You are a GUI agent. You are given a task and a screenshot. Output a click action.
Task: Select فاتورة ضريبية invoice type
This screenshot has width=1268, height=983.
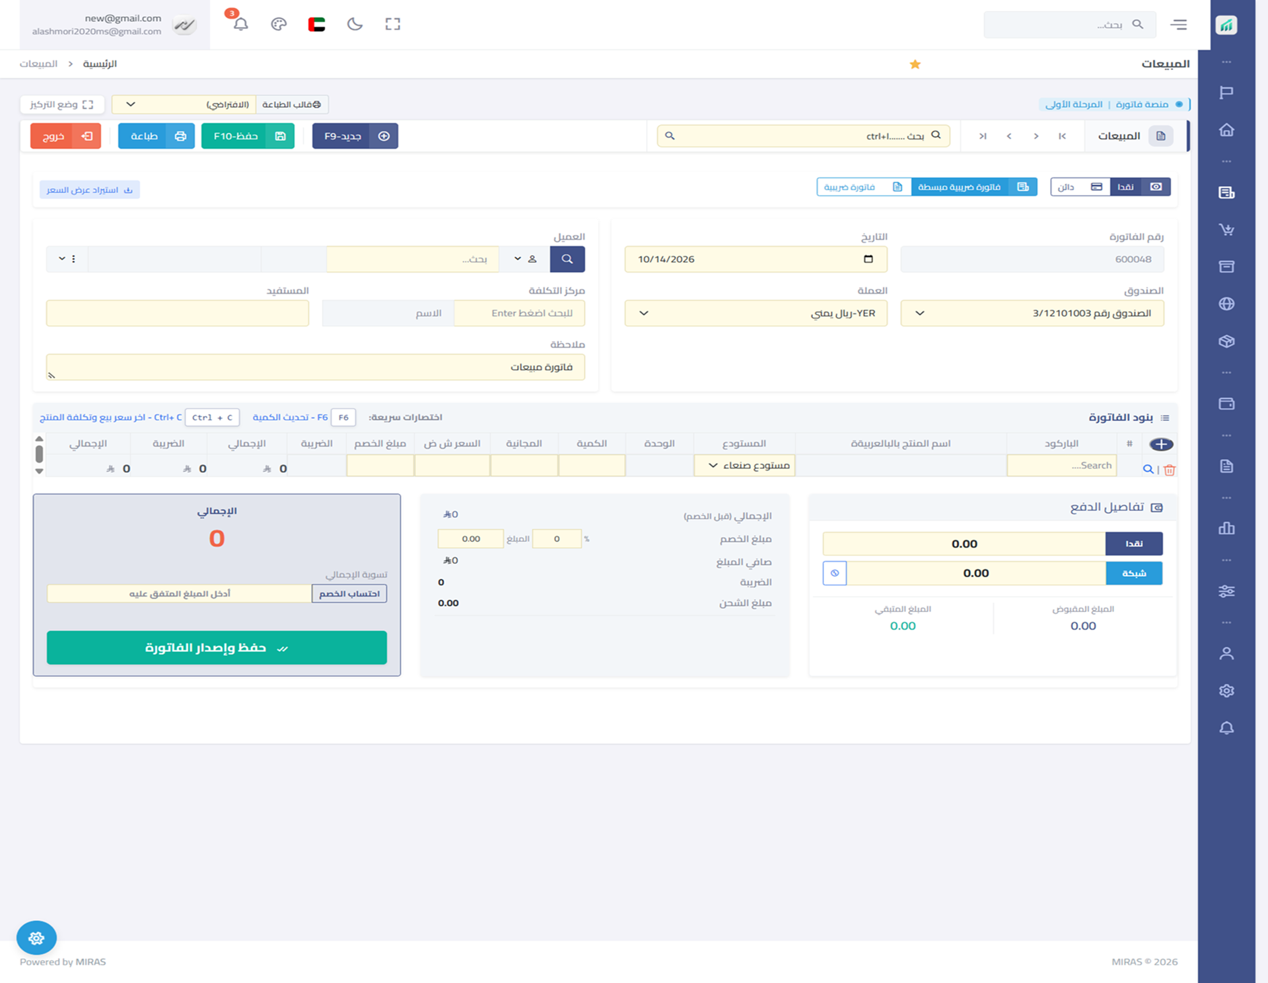tap(864, 187)
